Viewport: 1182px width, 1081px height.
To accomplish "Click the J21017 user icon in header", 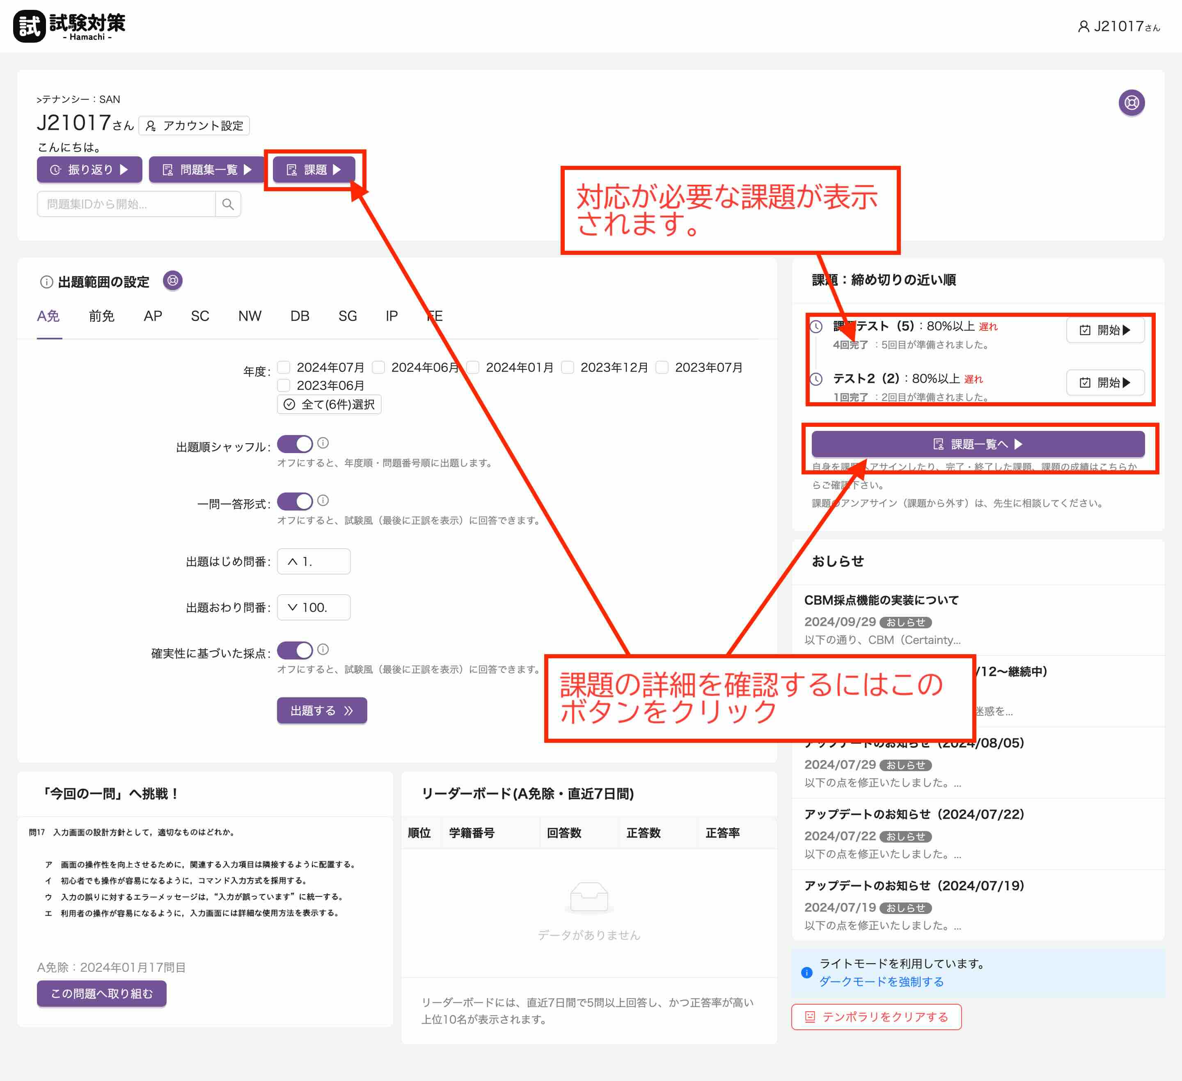I will pyautogui.click(x=1083, y=27).
